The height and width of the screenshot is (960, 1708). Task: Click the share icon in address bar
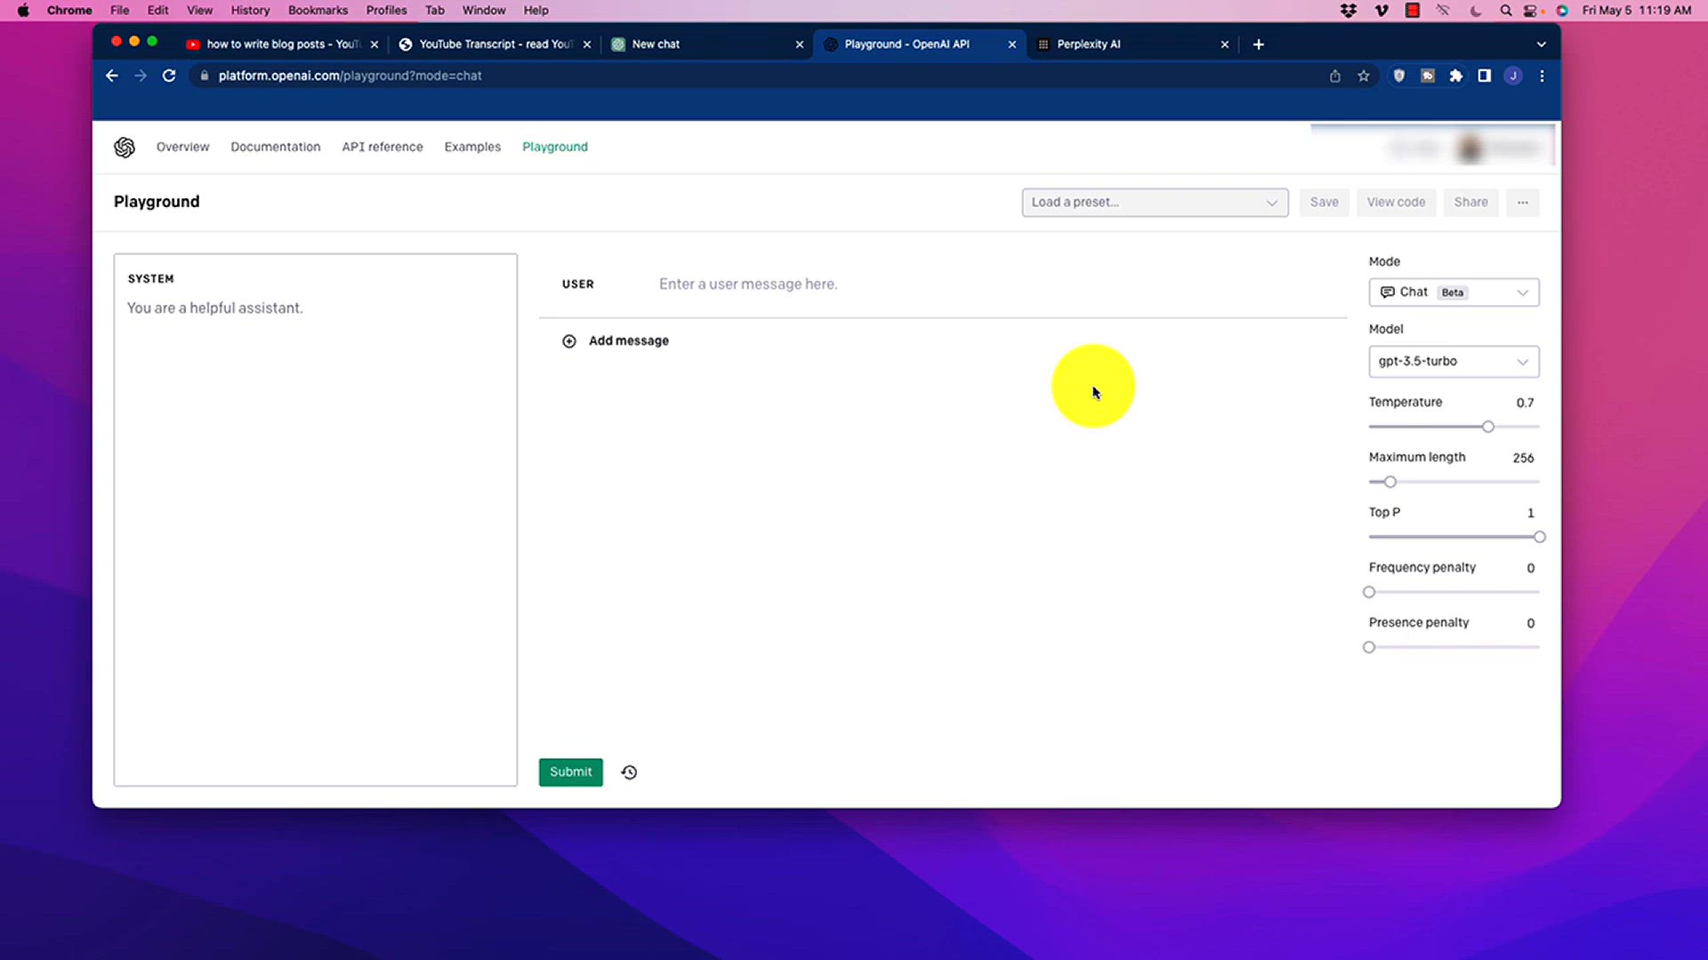click(x=1334, y=76)
